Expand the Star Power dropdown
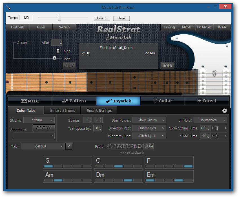This screenshot has height=197, width=239. [x=149, y=120]
